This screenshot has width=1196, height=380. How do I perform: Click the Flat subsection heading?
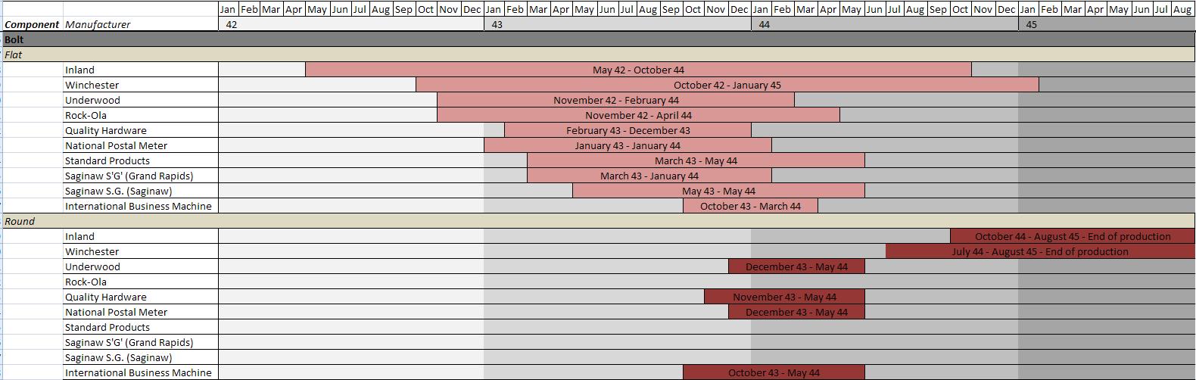[x=598, y=55]
